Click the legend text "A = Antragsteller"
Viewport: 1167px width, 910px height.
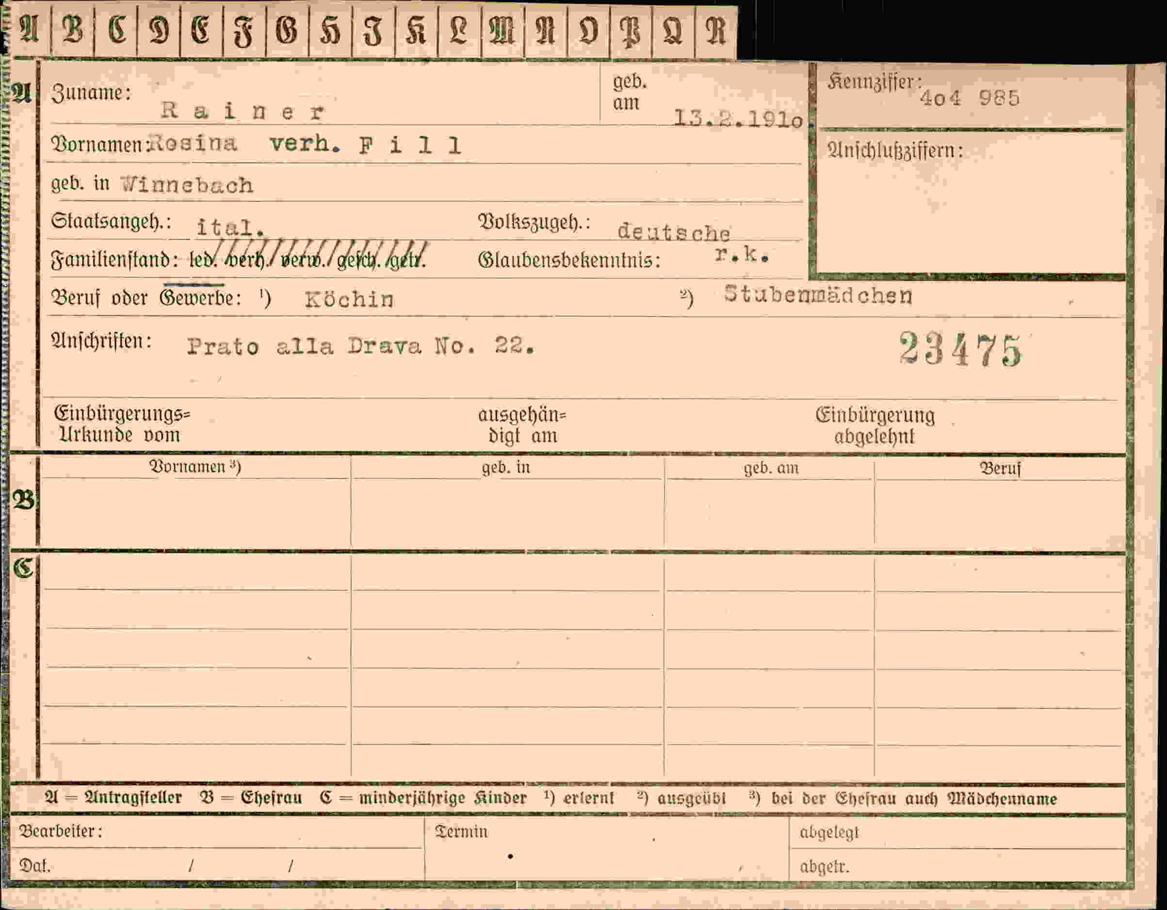[114, 798]
